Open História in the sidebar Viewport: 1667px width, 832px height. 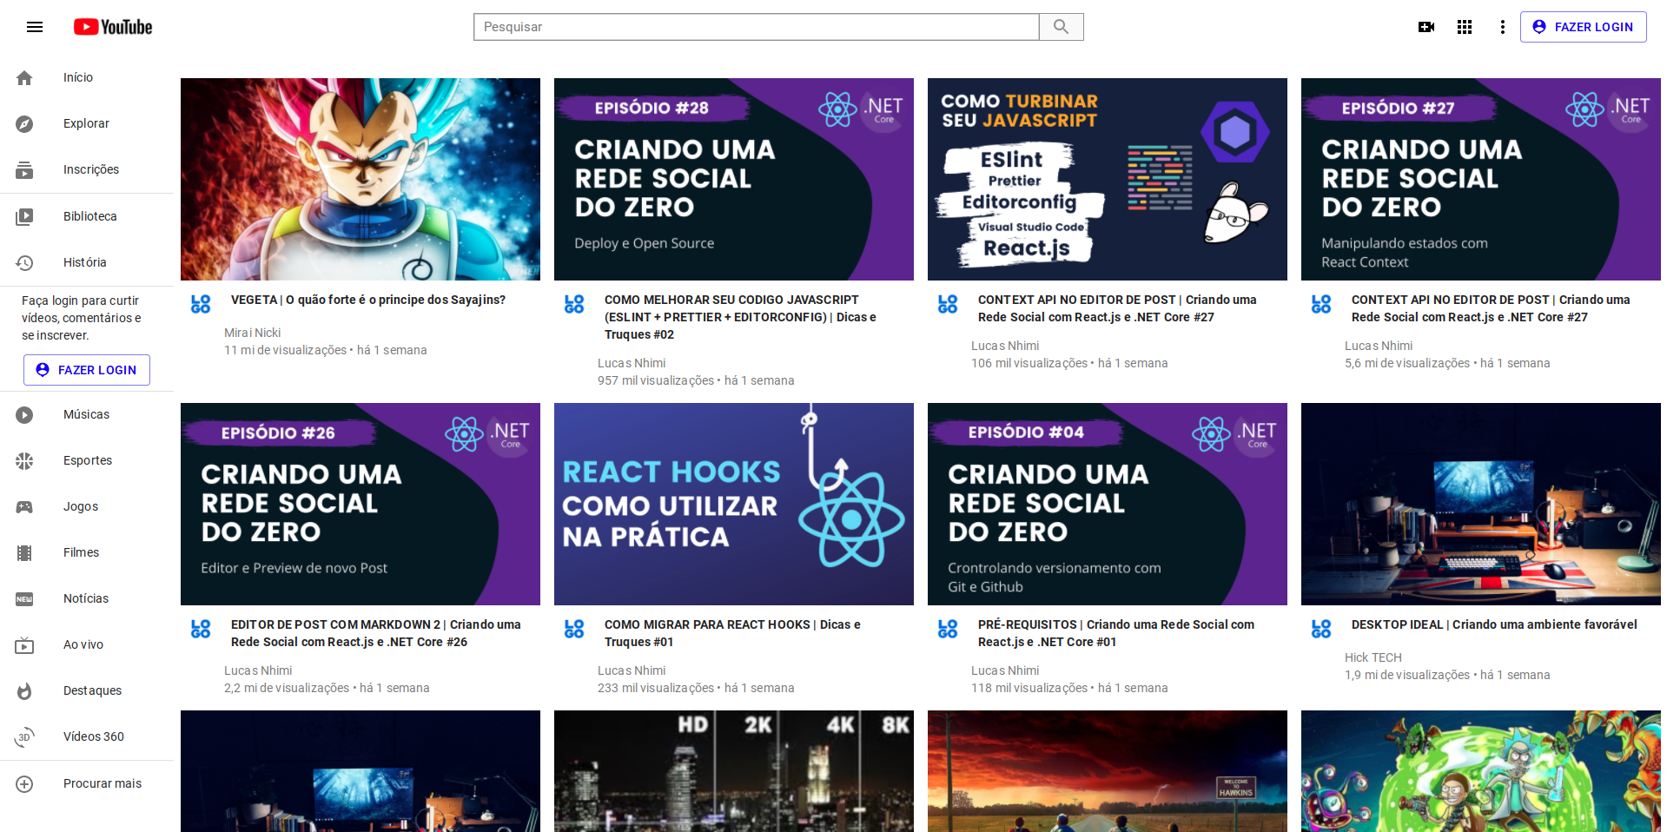pyautogui.click(x=87, y=262)
